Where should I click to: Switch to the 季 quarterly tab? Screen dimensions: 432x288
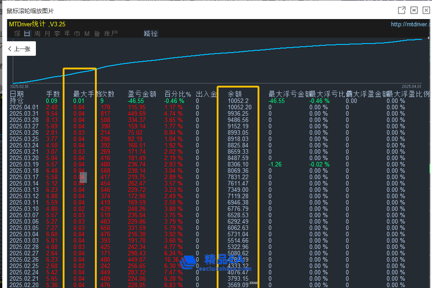(57, 34)
